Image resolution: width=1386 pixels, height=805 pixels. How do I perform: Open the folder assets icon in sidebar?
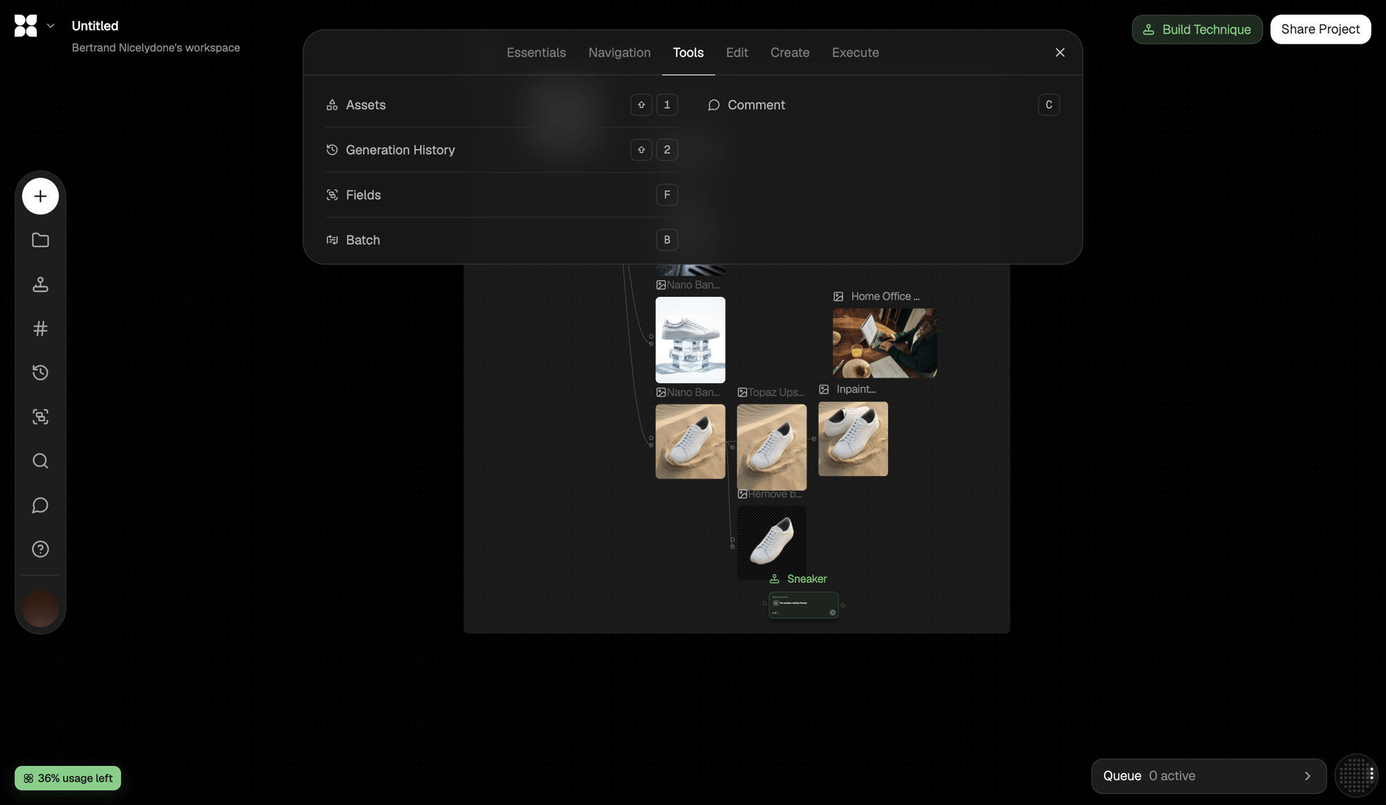pos(40,240)
